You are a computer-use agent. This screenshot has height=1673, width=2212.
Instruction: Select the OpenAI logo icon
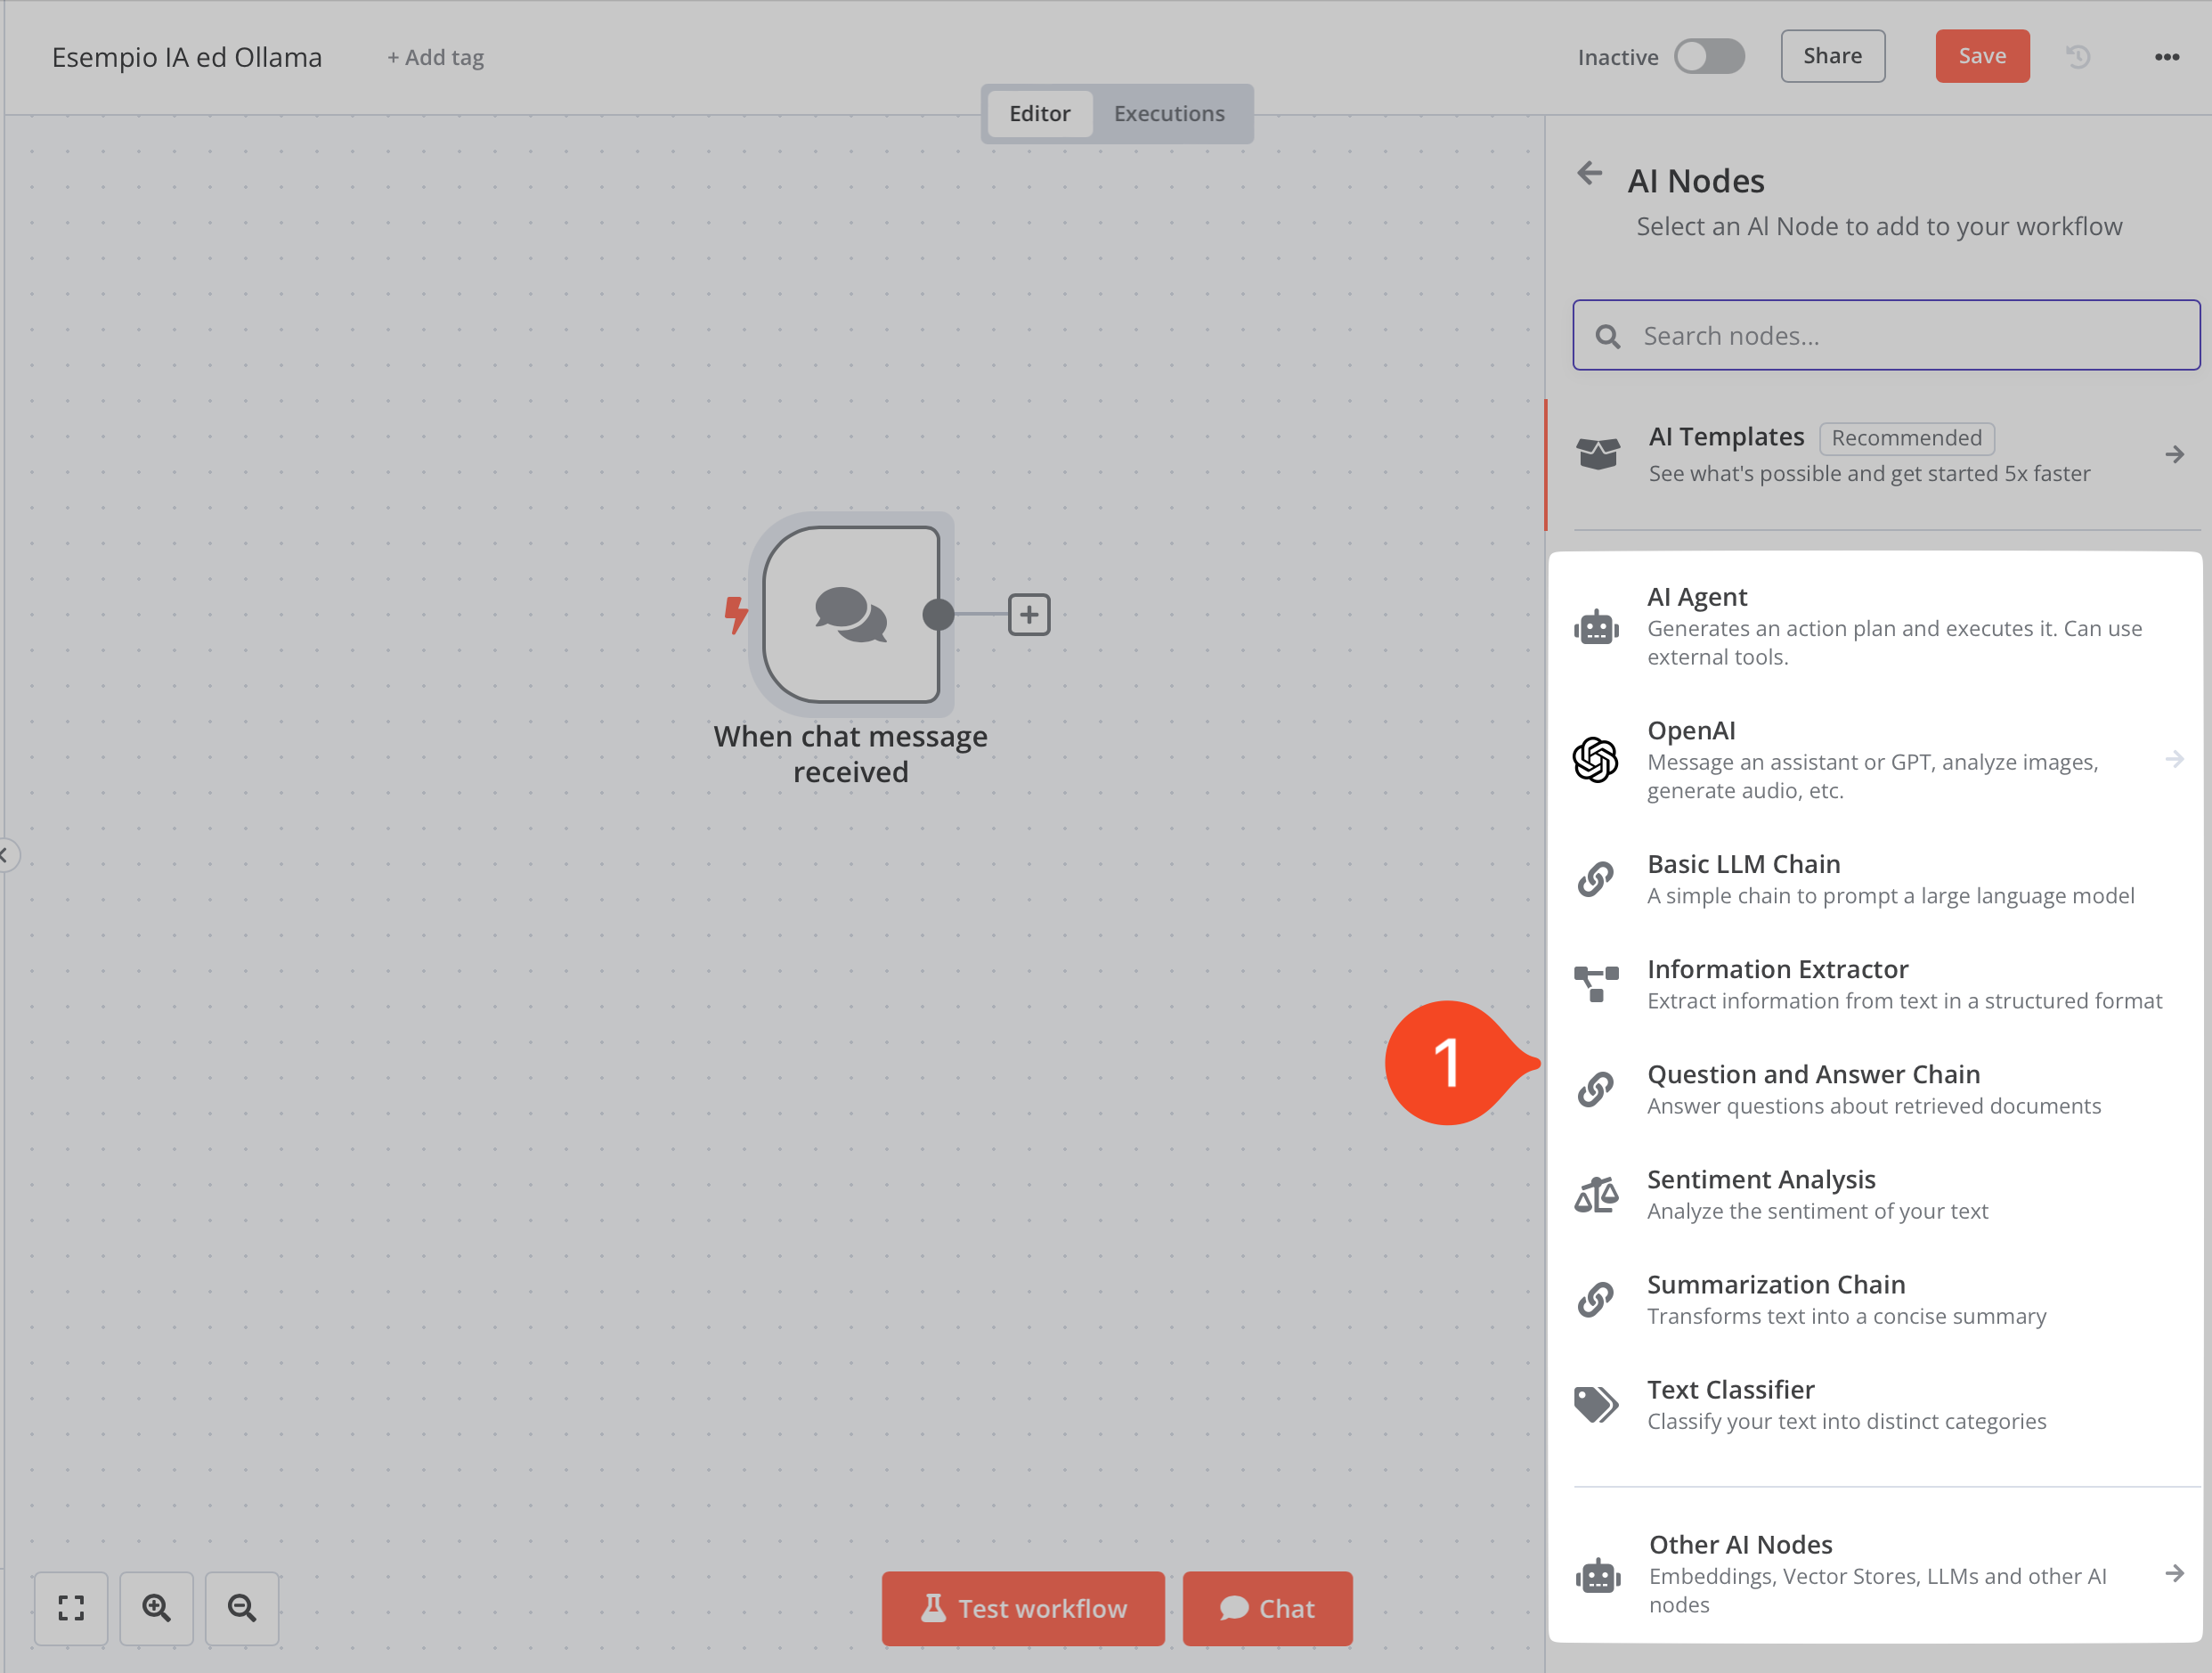pyautogui.click(x=1596, y=760)
